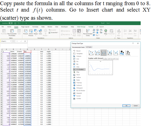This screenshot has height=126, width=151.
Task: Select column D header
Action: 28,49
